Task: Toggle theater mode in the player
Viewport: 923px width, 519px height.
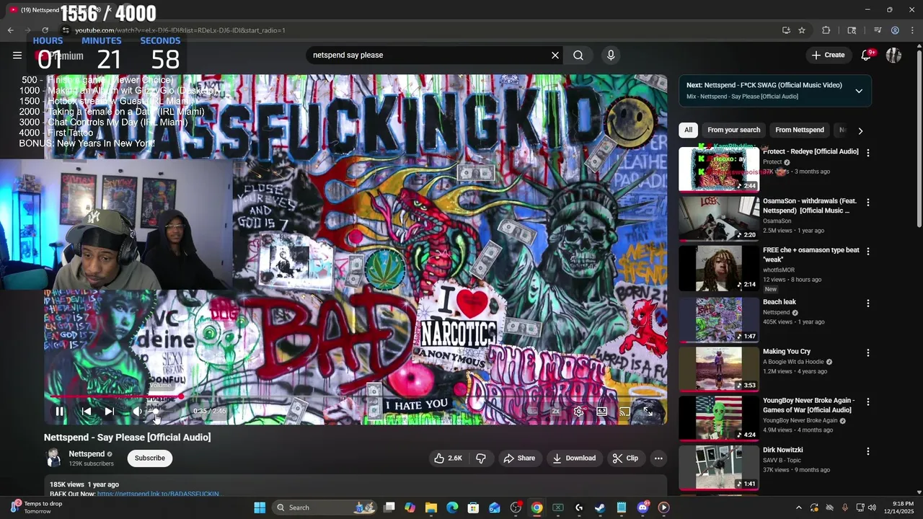Action: coord(601,412)
